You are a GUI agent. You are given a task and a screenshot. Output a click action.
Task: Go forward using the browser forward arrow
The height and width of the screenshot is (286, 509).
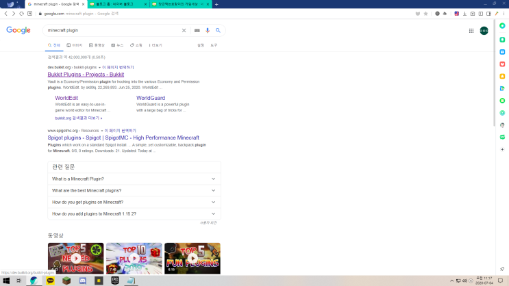[14, 14]
